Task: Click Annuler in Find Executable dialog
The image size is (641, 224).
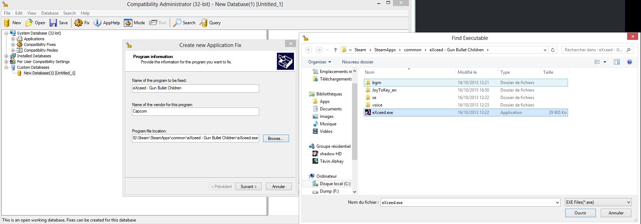Action: pyautogui.click(x=616, y=213)
